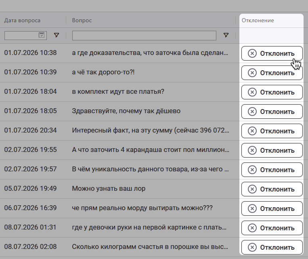The image size is (308, 259).
Task: Click X icon in 10:38 row's Отклонить button
Action: (x=252, y=53)
